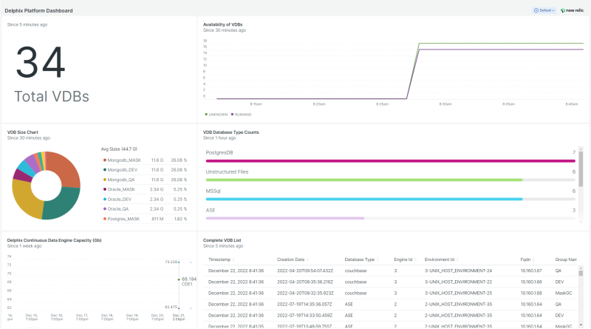Click the 3-UNIX_HOST_ENVIRONMENT-22 cell
The image size is (591, 329).
(x=458, y=282)
